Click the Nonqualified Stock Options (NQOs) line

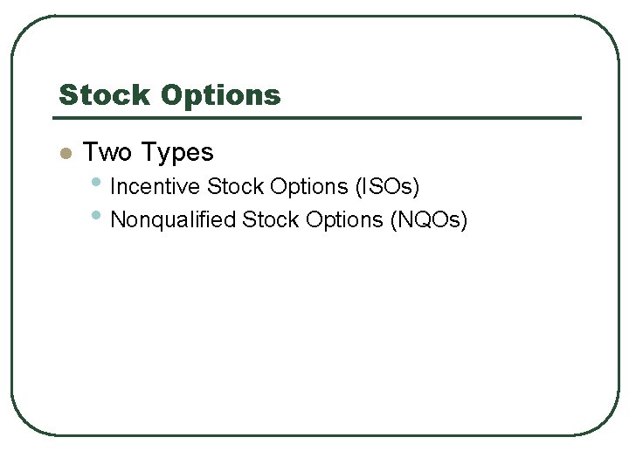click(289, 219)
